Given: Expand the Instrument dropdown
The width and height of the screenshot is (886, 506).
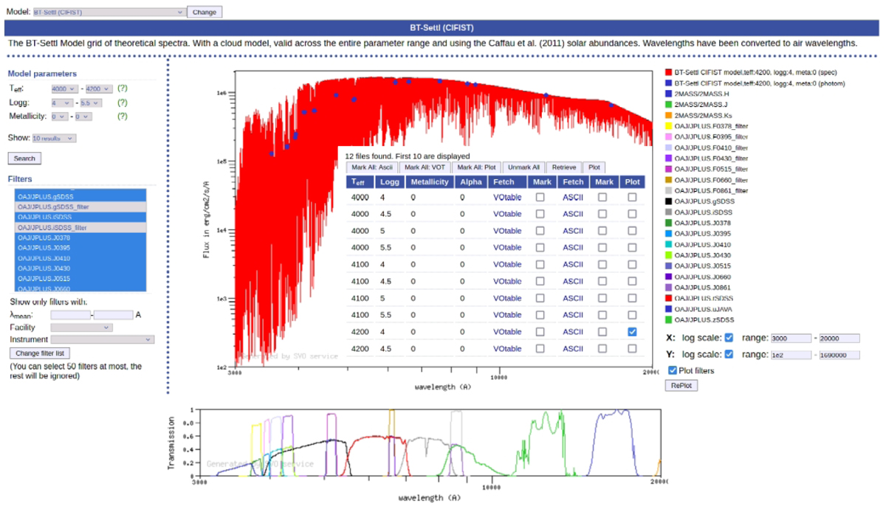Looking at the screenshot, I should tap(102, 339).
